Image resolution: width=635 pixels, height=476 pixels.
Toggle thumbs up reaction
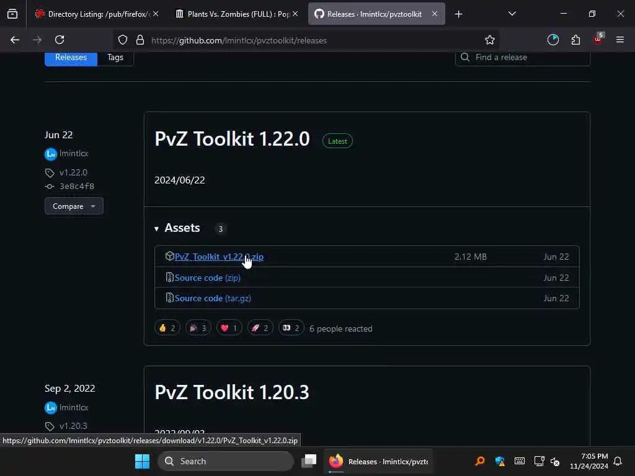click(x=167, y=328)
